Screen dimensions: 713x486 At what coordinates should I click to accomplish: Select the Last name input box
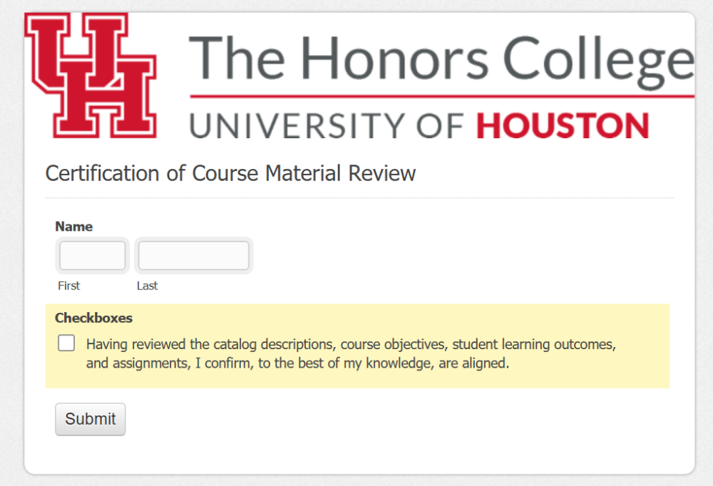[x=193, y=255]
